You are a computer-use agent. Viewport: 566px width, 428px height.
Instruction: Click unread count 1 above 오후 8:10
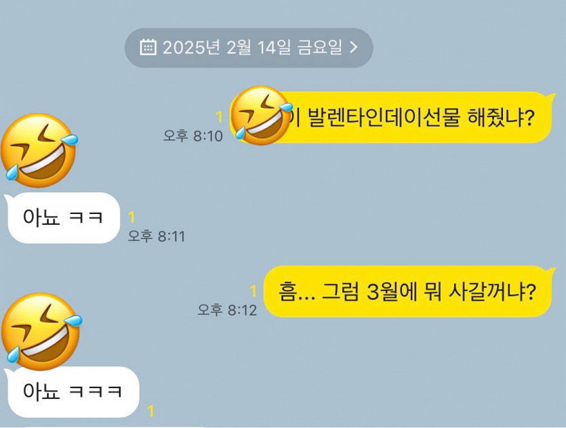point(219,117)
